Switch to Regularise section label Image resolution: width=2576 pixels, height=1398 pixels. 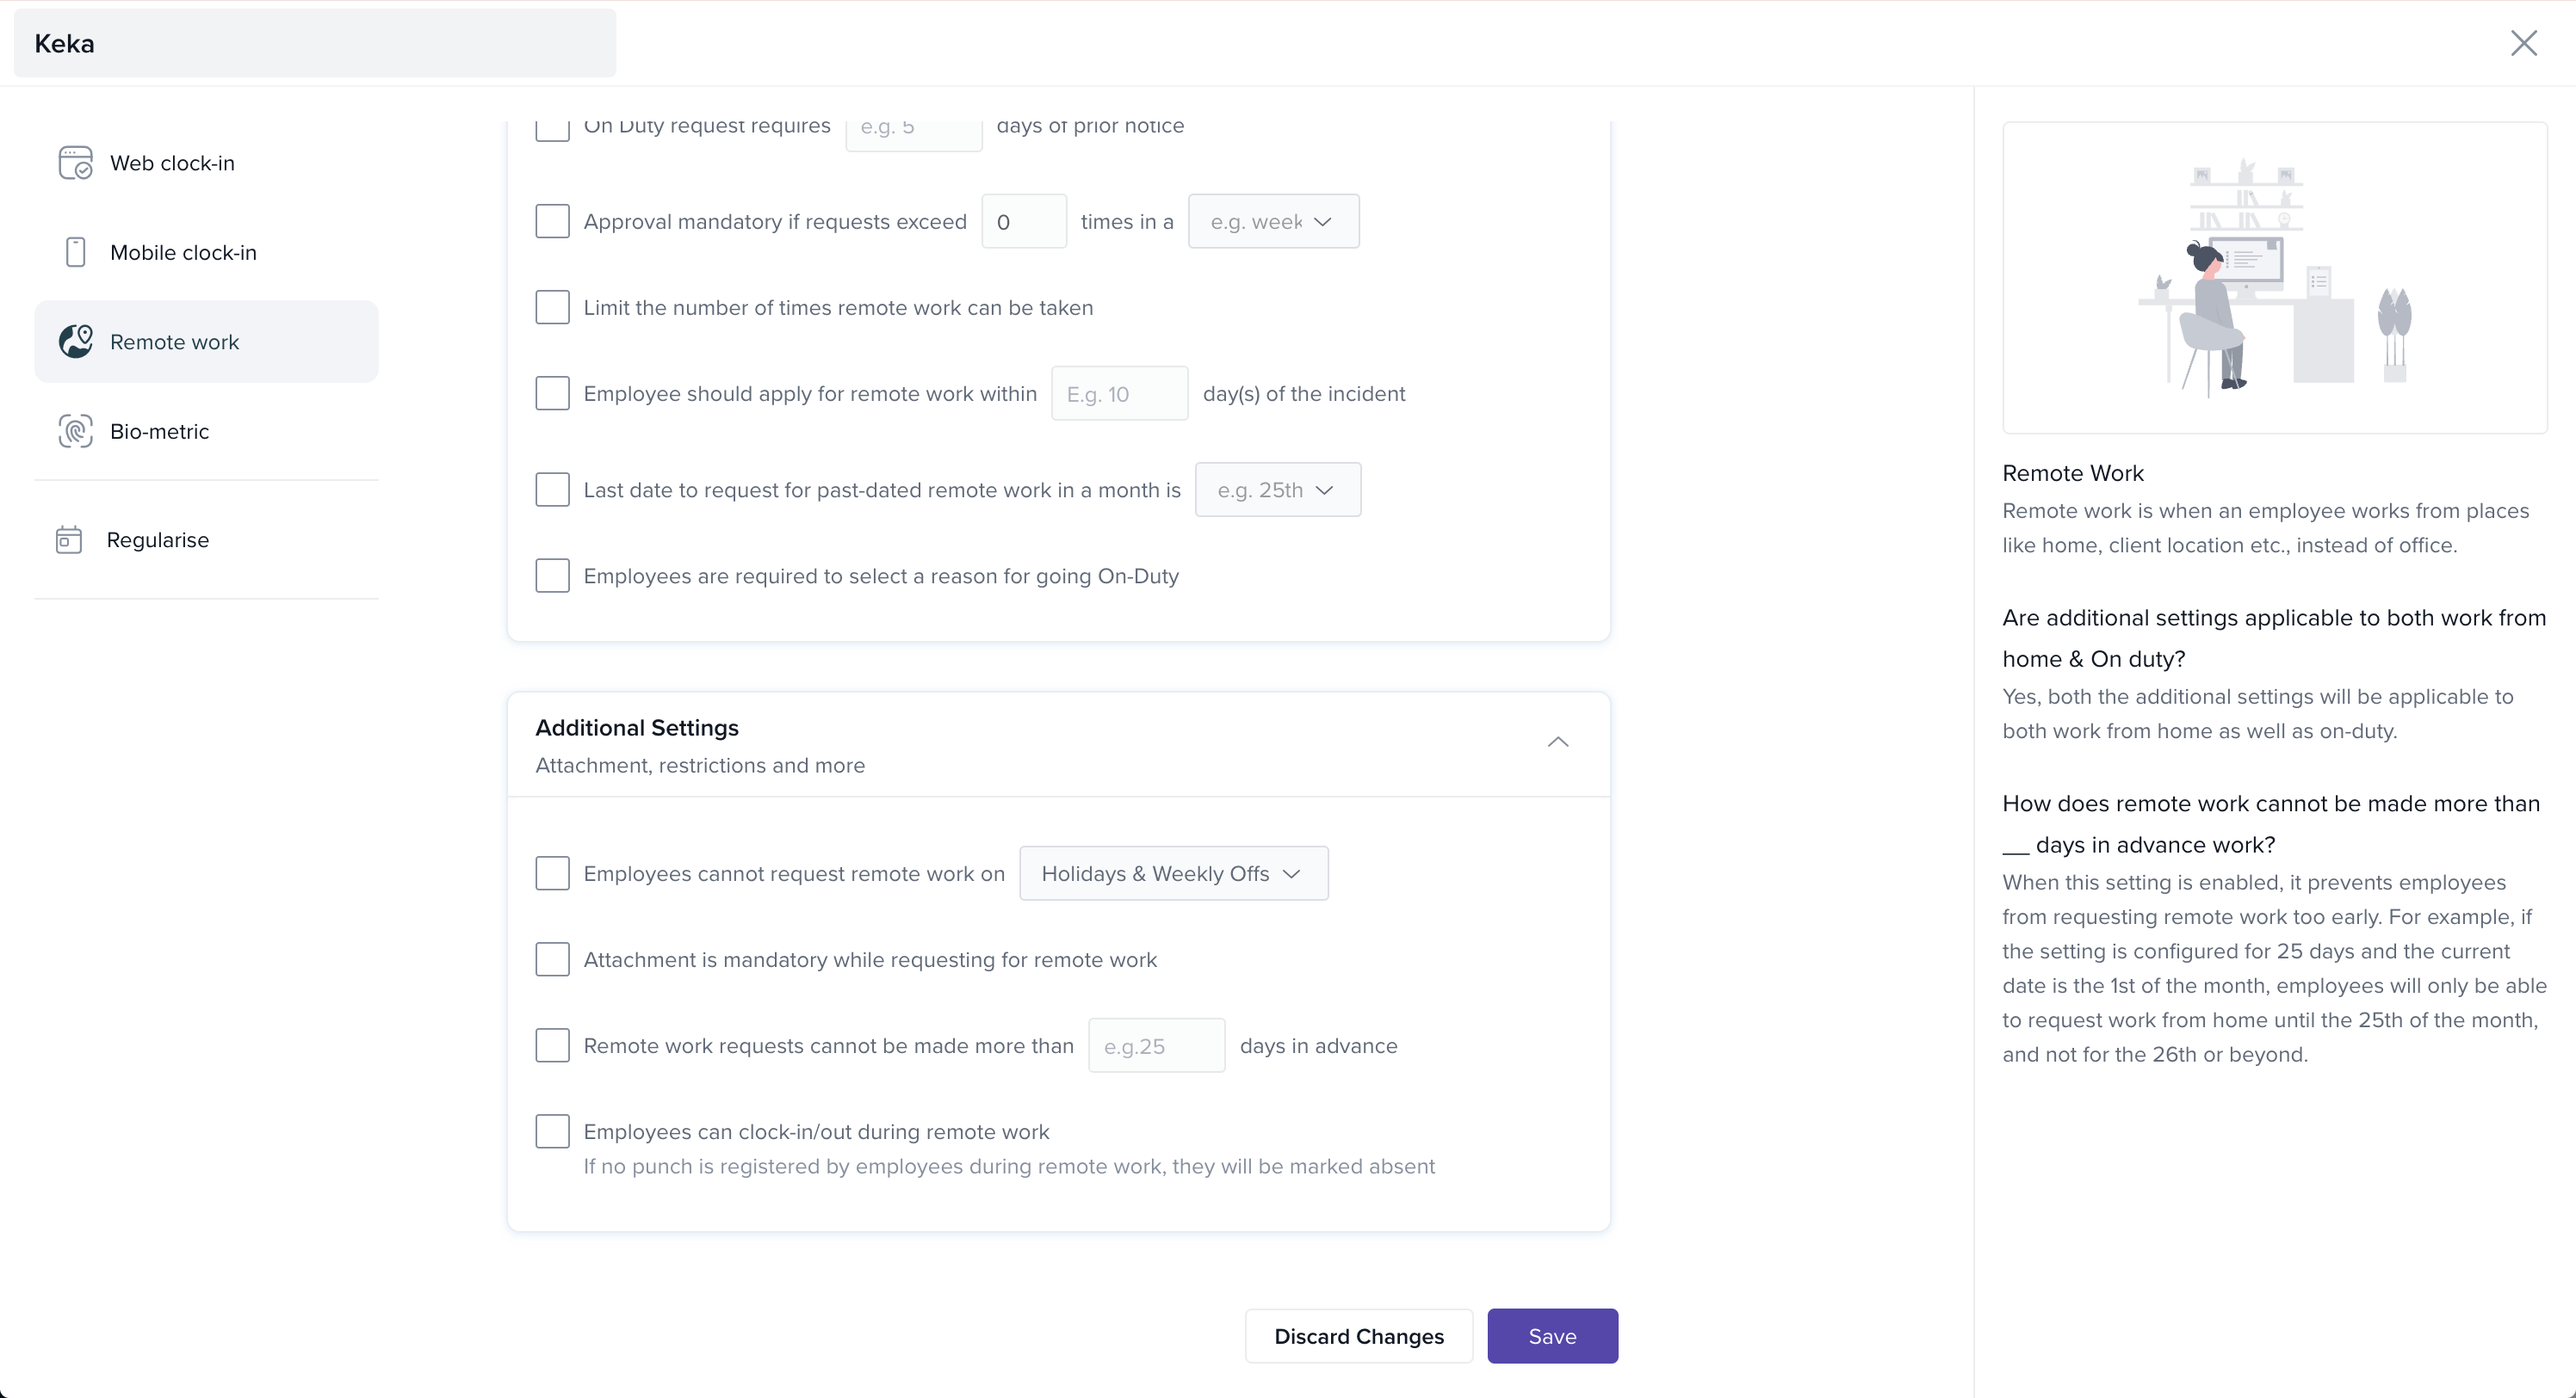(158, 539)
